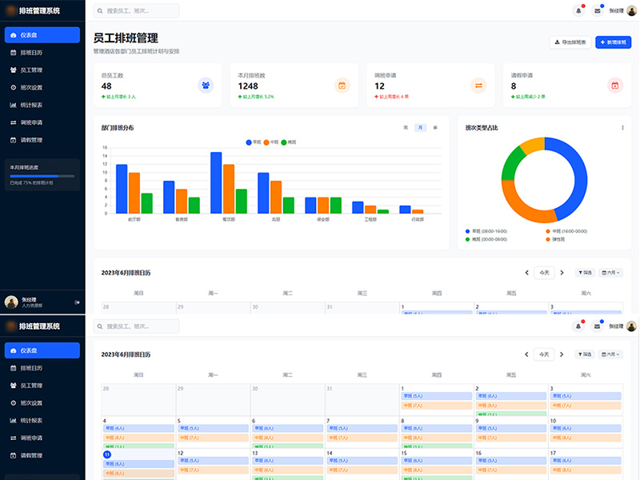Screen dimensions: 640x480
Task: Switch 部门排班分布 chart to 周 view
Action: pos(406,127)
